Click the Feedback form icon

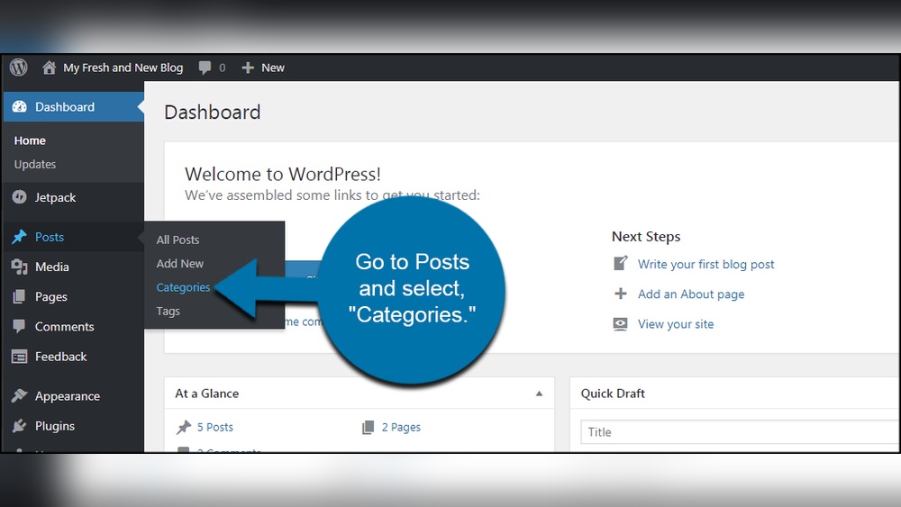coord(20,357)
